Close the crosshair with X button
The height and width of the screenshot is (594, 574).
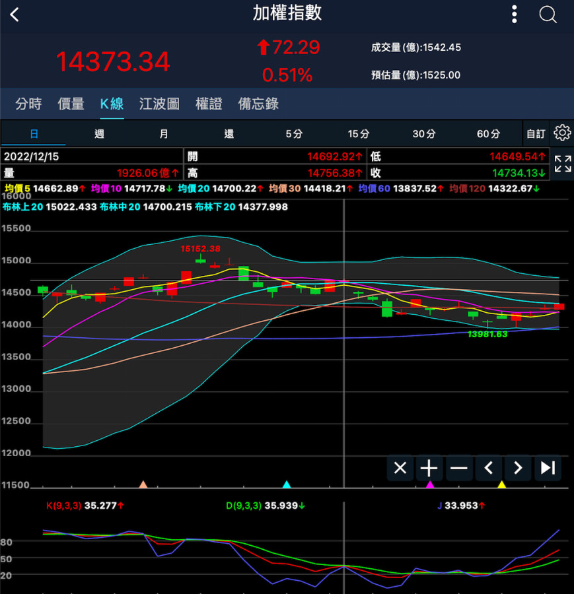[x=400, y=468]
